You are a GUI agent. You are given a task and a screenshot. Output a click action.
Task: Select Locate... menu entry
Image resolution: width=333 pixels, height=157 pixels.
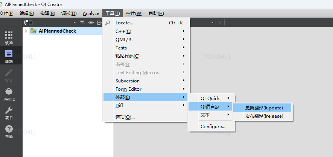[x=146, y=23]
